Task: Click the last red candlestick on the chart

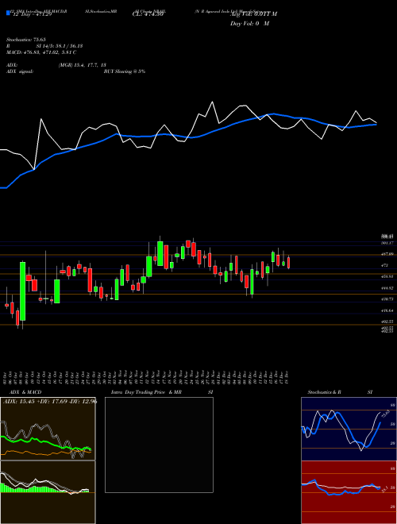Action: click(288, 262)
